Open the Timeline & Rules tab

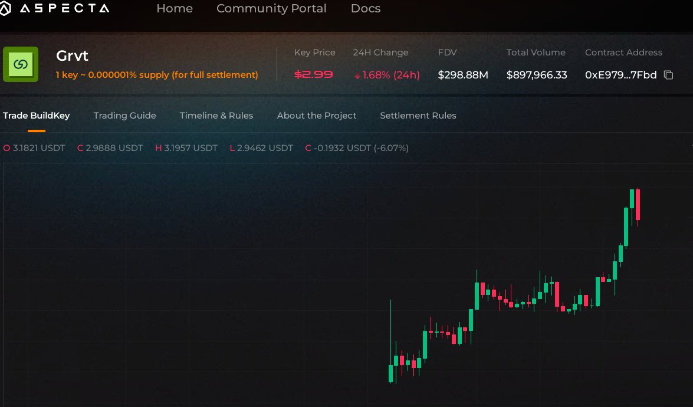pyautogui.click(x=216, y=116)
